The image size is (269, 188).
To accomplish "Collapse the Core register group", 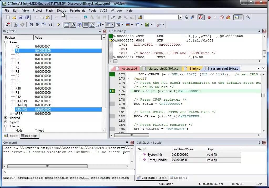I will click(6, 42).
